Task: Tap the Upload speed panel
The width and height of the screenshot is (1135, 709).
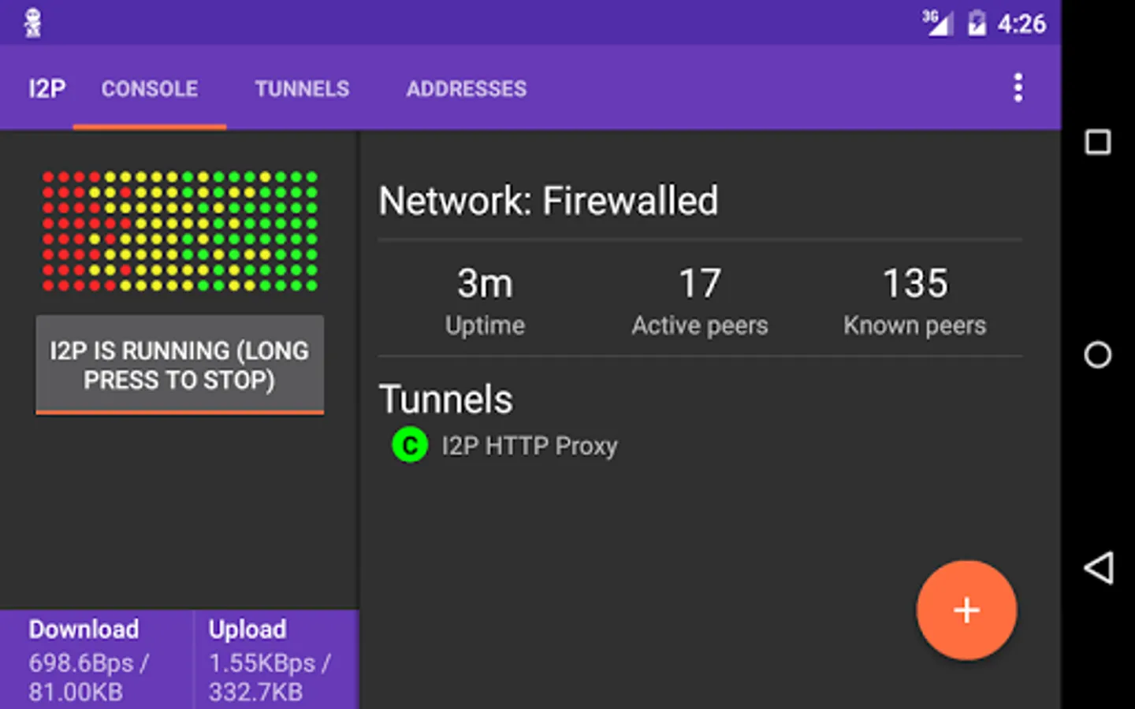Action: [276, 659]
